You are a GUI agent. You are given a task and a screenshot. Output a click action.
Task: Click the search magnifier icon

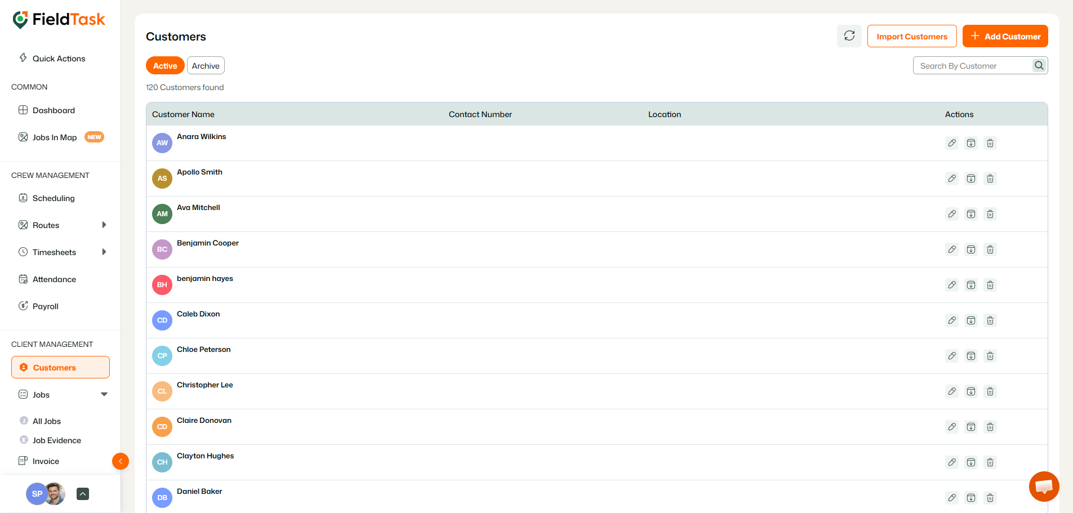[1039, 66]
